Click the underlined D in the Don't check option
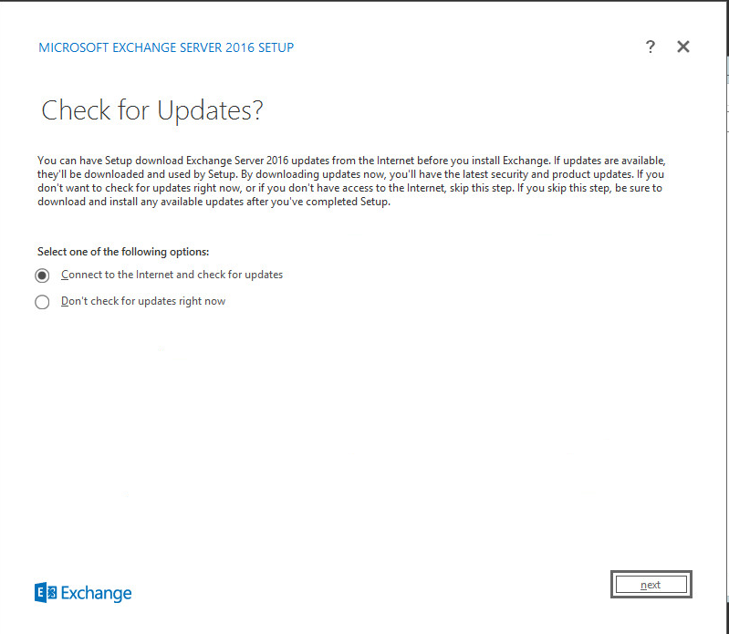Screen dimensions: 729x634 tap(65, 301)
